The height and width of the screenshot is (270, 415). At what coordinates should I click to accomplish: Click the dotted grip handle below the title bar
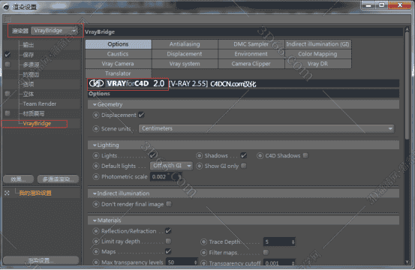tap(8, 19)
